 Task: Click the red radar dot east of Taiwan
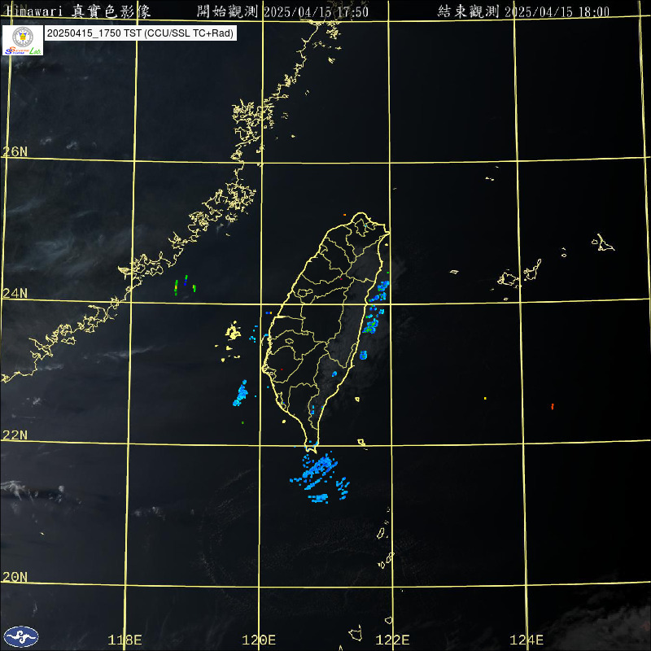tap(552, 406)
